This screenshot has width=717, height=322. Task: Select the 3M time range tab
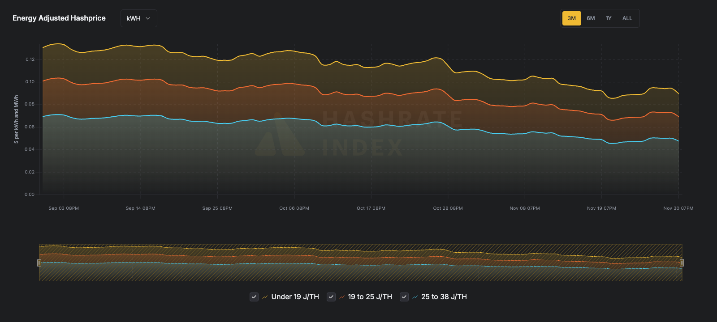click(x=571, y=18)
